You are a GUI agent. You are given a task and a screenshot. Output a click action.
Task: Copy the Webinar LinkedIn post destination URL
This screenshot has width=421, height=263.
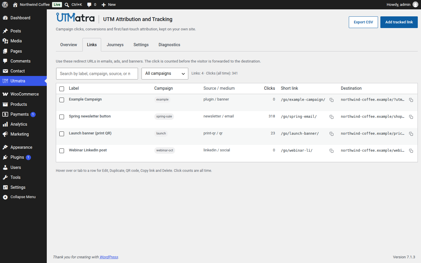point(411,151)
